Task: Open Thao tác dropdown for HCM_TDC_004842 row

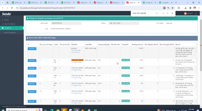Action: click(32, 101)
